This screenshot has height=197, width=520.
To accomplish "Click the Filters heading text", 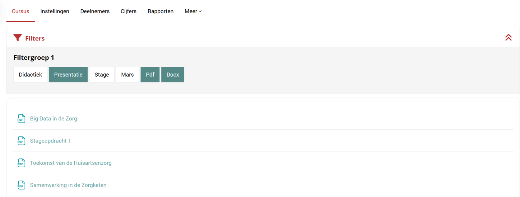I will click(35, 38).
